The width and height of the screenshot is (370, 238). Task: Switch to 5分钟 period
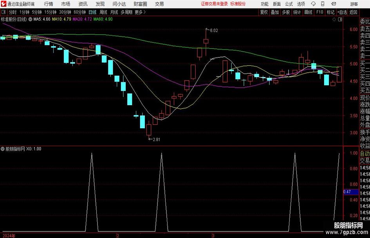36,12
